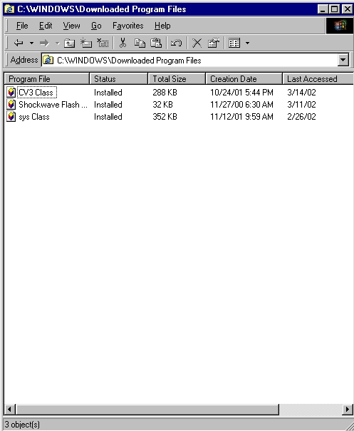354x431 pixels.
Task: Click the Windows logo throbber
Action: point(340,26)
